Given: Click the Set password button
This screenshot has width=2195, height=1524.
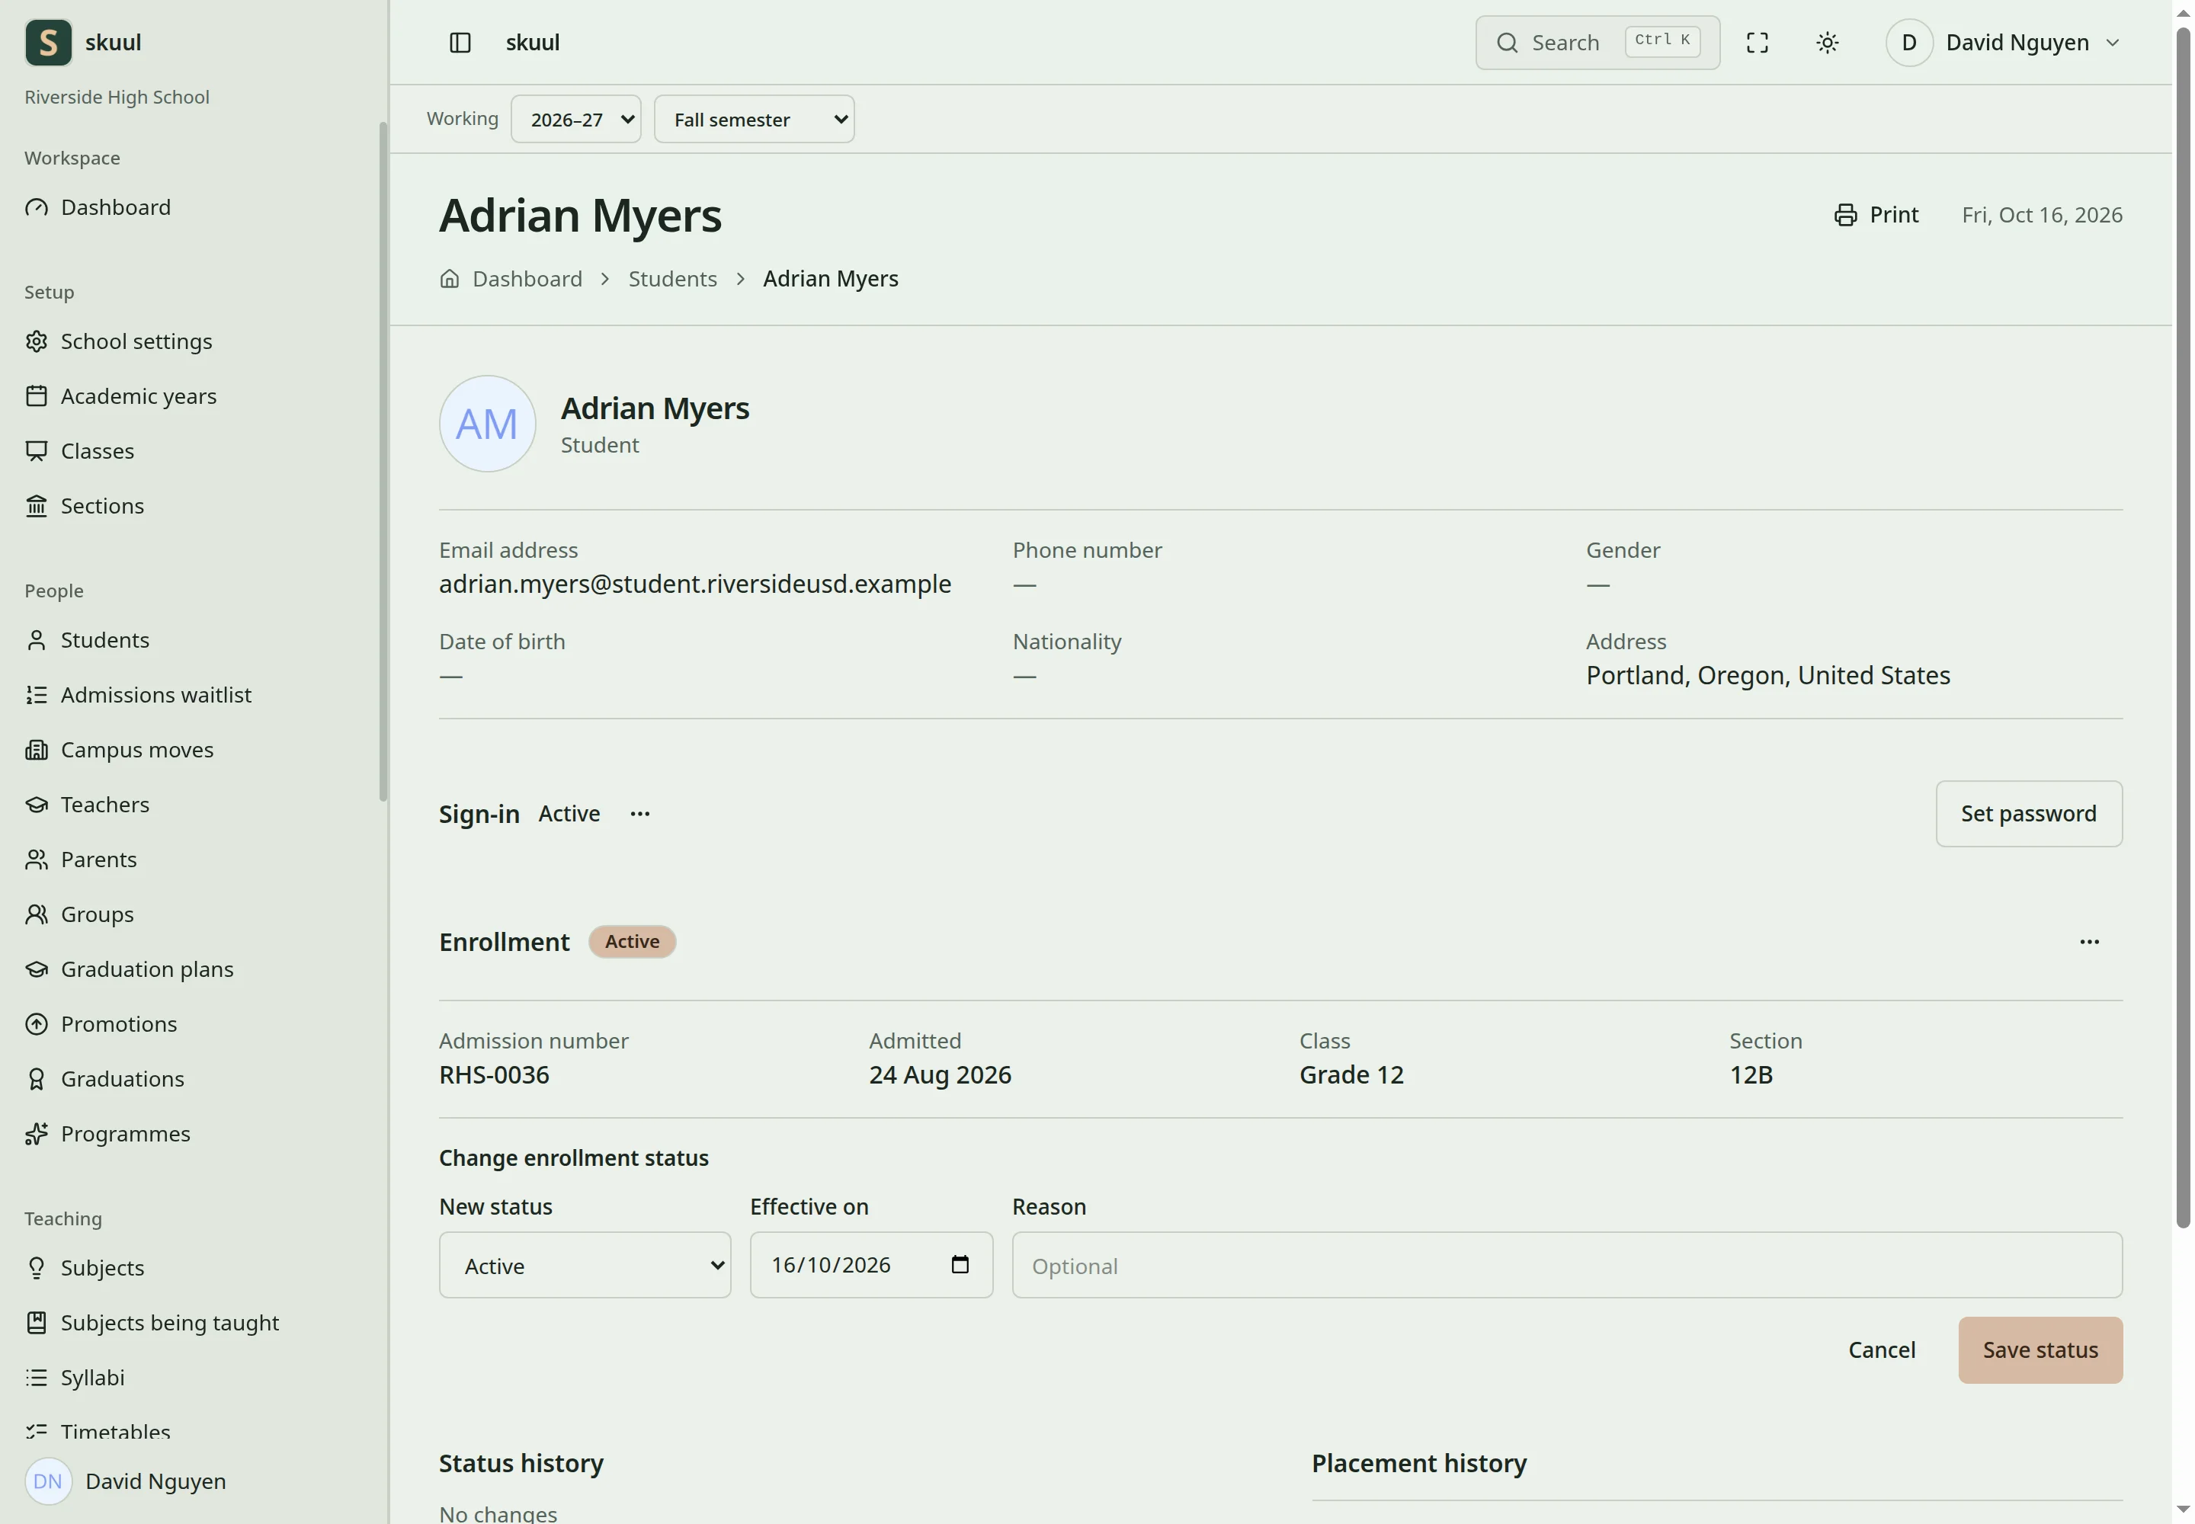Looking at the screenshot, I should pyautogui.click(x=2028, y=814).
